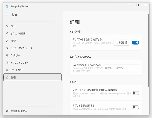Select the 詳細 navigation item

pos(32,77)
